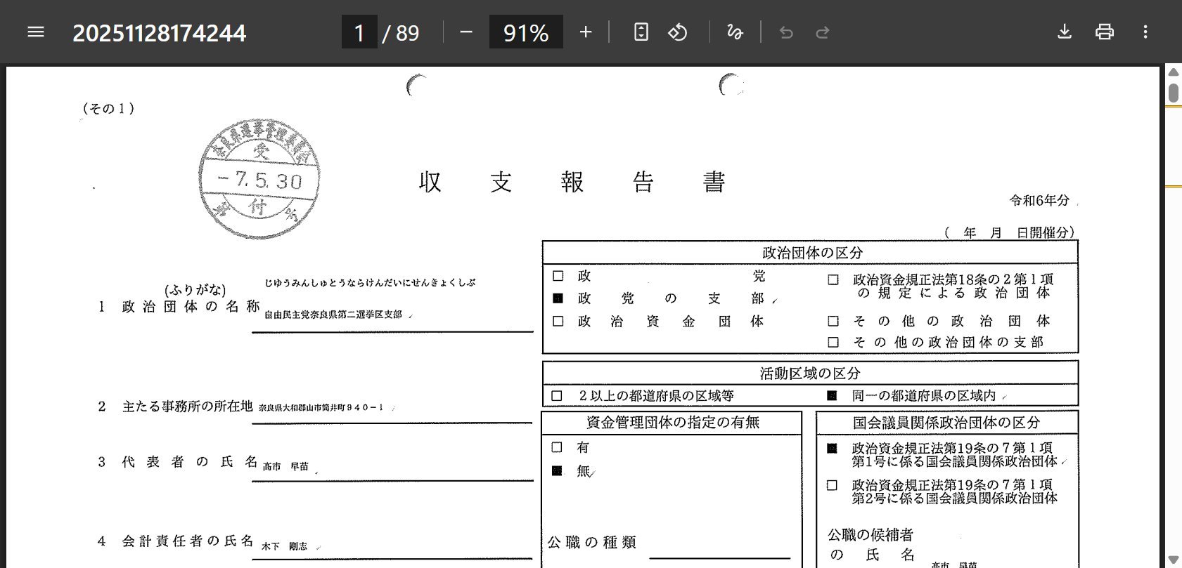Click the 91% zoom level field
This screenshot has height=568, width=1182.
pos(525,32)
